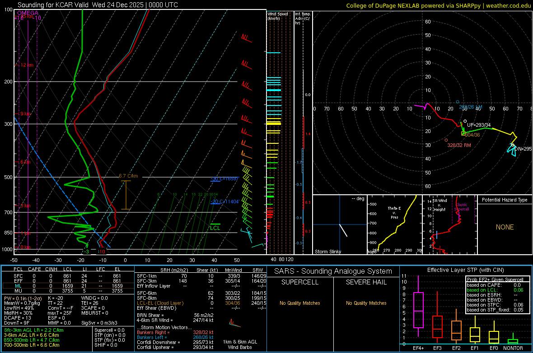Click the Eff Shear (EBWD) row
The image size is (533, 353).
pyautogui.click(x=201, y=308)
